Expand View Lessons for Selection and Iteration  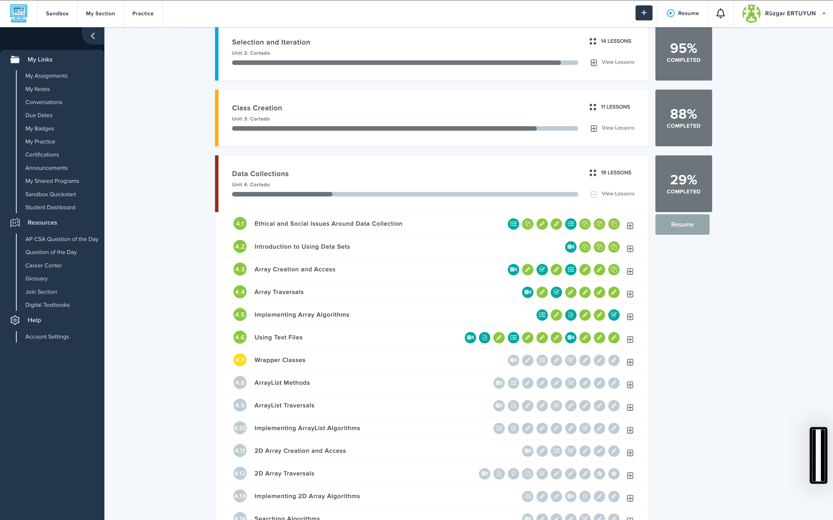pos(613,62)
